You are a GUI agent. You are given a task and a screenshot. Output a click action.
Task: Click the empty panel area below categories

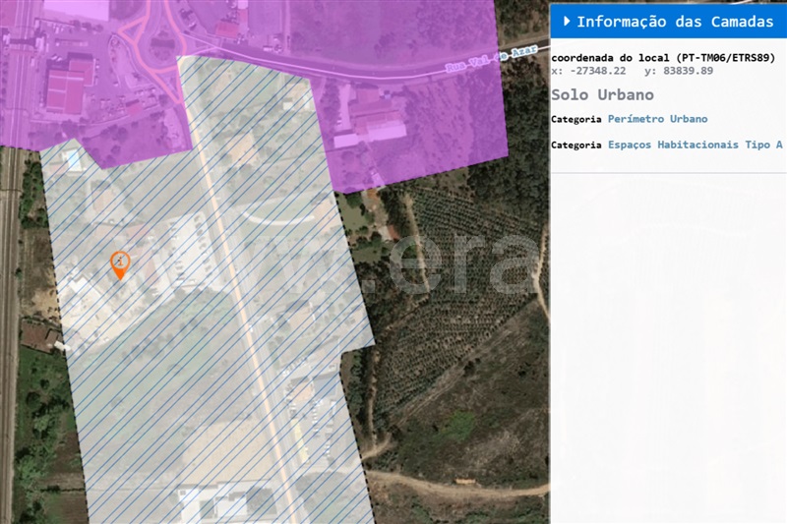pos(669,344)
